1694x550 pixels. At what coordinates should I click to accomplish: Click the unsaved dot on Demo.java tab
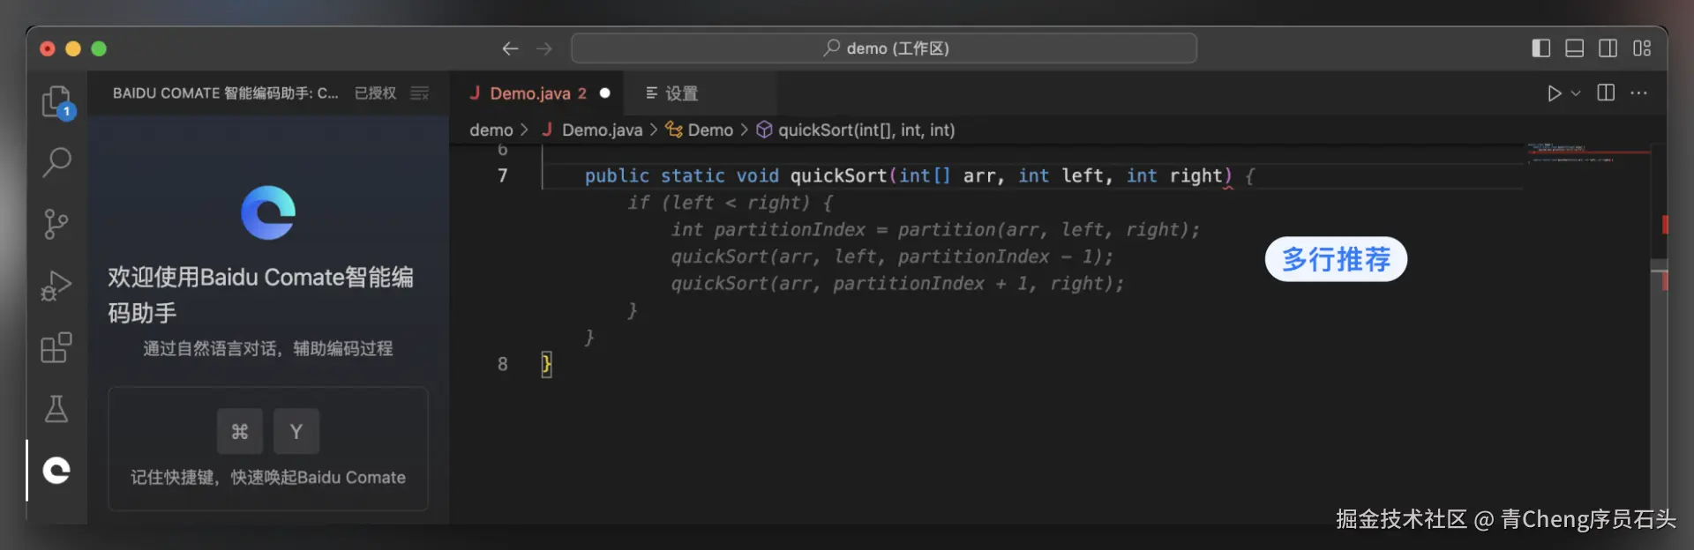pyautogui.click(x=605, y=93)
